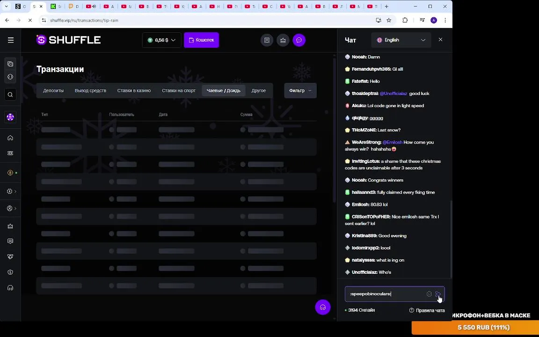Click the Кошелек wallet button
Viewport: 539px width, 337px height.
click(201, 40)
